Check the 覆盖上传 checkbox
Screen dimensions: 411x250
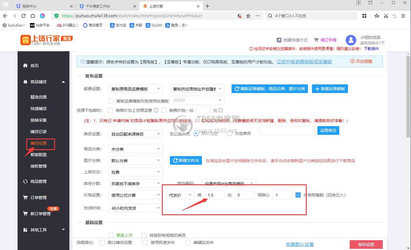111,235
